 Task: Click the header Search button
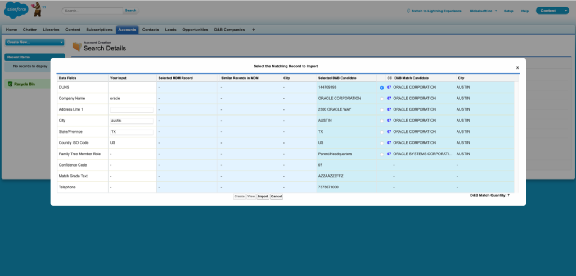[x=130, y=11]
